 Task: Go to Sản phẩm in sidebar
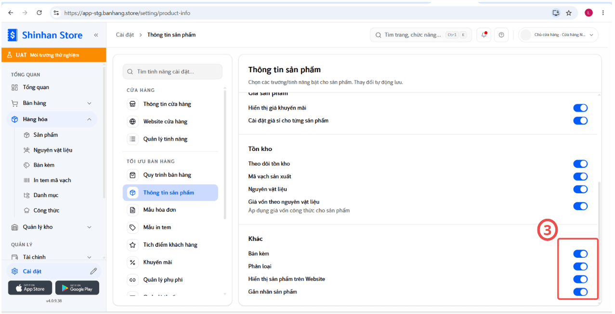point(46,135)
